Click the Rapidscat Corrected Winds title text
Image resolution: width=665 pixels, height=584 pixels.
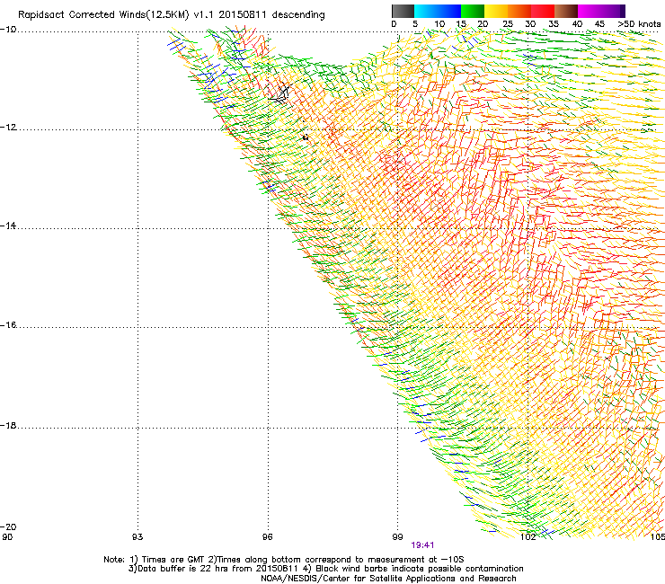pyautogui.click(x=172, y=15)
